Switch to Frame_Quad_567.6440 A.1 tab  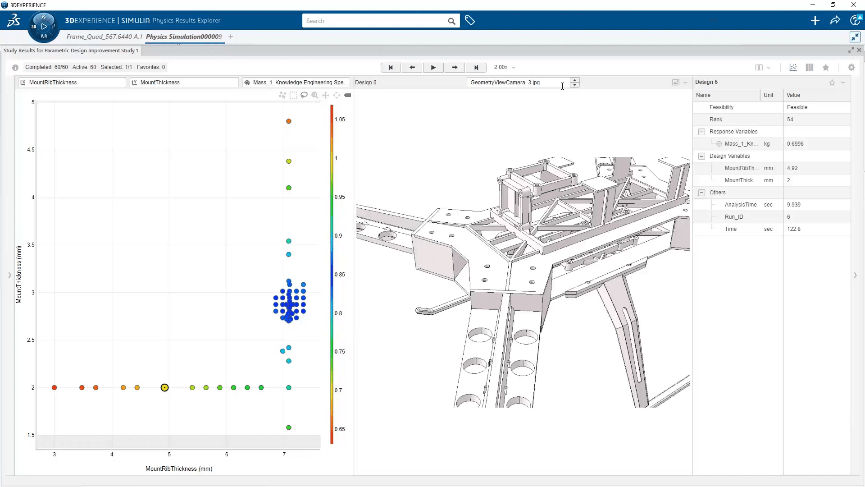tap(104, 37)
